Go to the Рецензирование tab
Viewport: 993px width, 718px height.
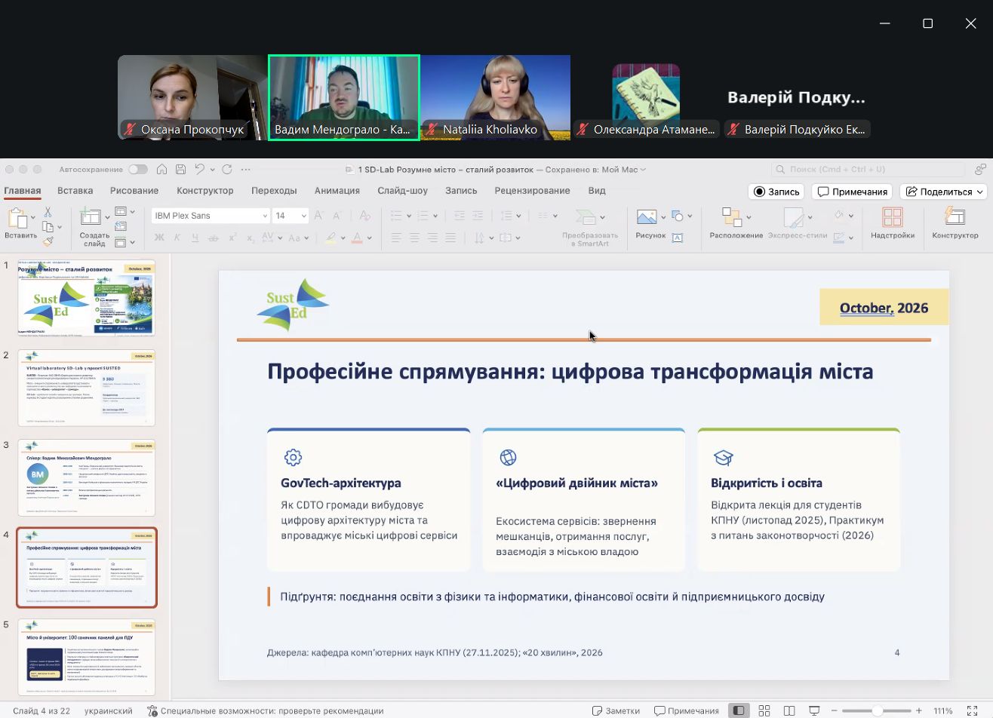(533, 191)
